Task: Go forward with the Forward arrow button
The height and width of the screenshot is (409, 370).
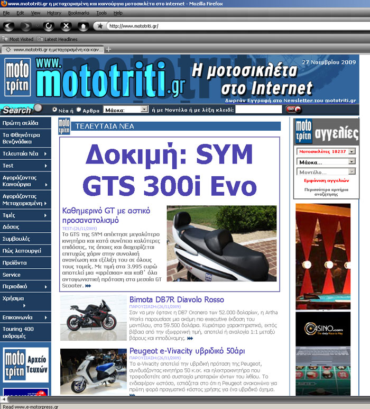Action: 26,26
